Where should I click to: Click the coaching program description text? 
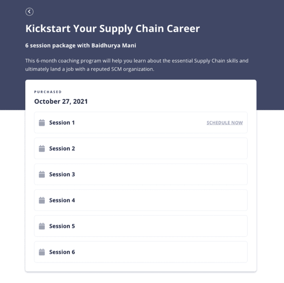(x=137, y=65)
